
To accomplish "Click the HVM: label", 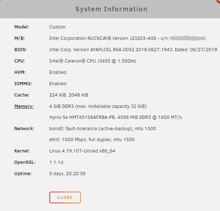I will [20, 72].
